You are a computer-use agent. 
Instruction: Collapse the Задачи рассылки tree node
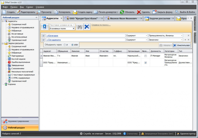tap(3, 43)
